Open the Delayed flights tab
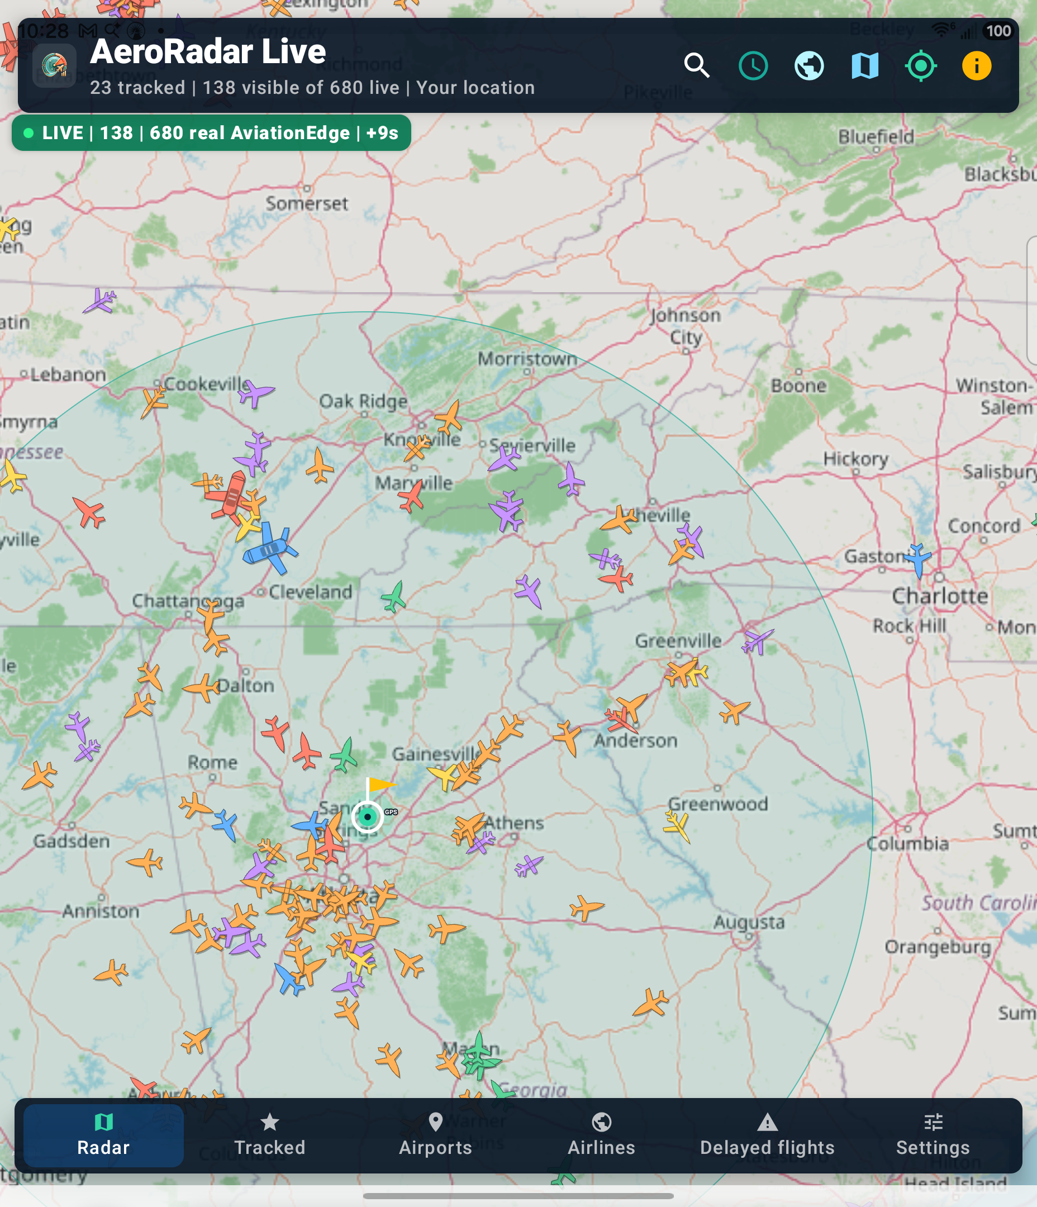Screen dimensions: 1037x1207 (767, 1135)
